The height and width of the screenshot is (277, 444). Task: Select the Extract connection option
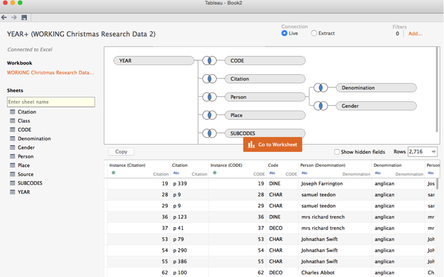click(314, 33)
